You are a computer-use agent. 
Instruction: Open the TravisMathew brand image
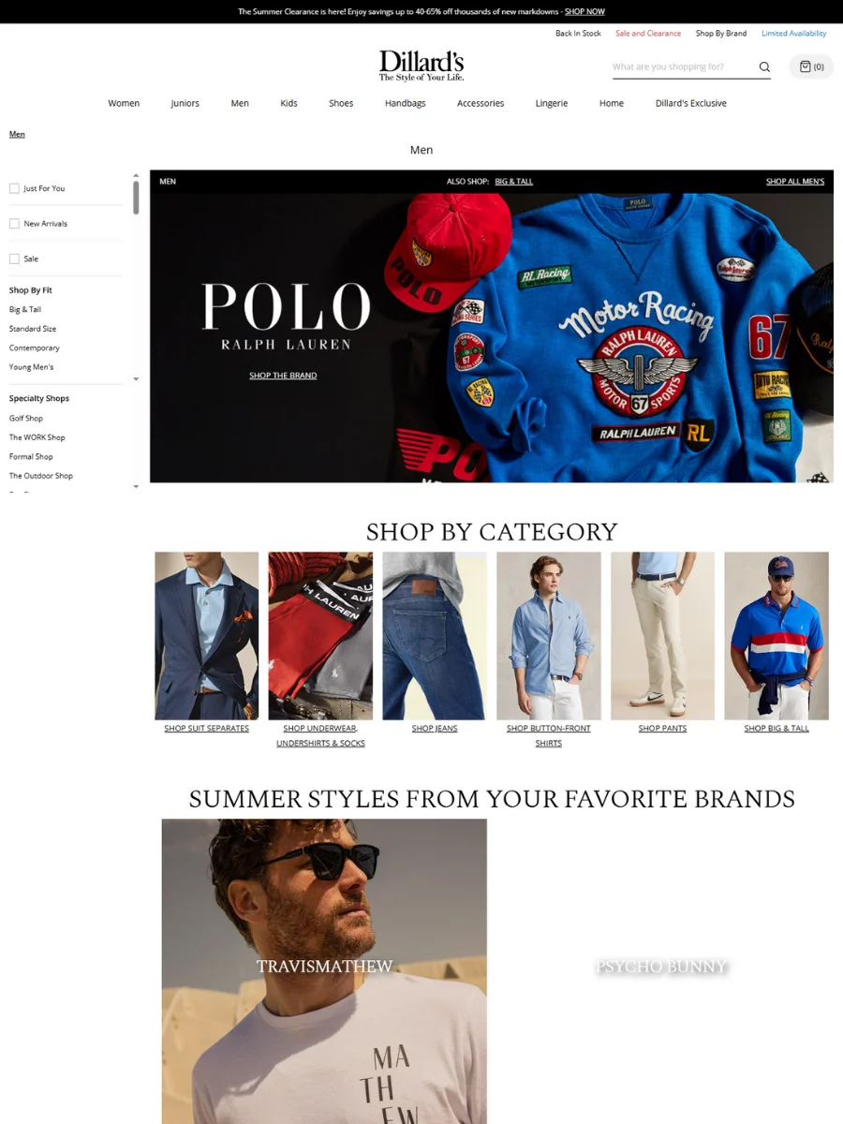(324, 971)
